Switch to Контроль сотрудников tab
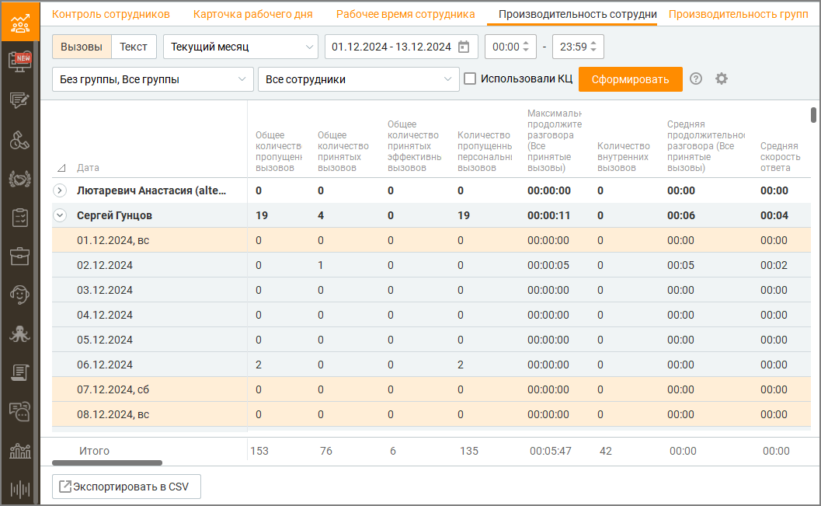This screenshot has width=821, height=506. coord(111,14)
